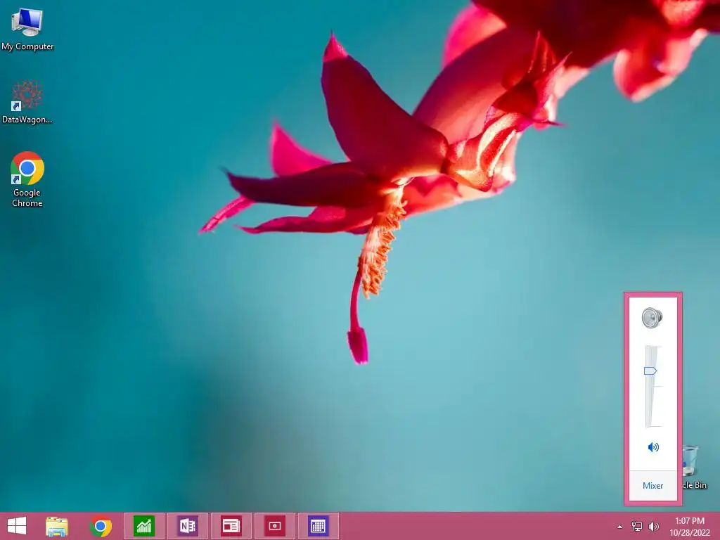Open the purple Calendar app in taskbar
This screenshot has height=540, width=720.
coord(319,526)
